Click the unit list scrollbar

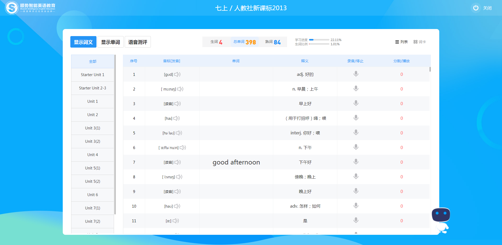click(115, 135)
